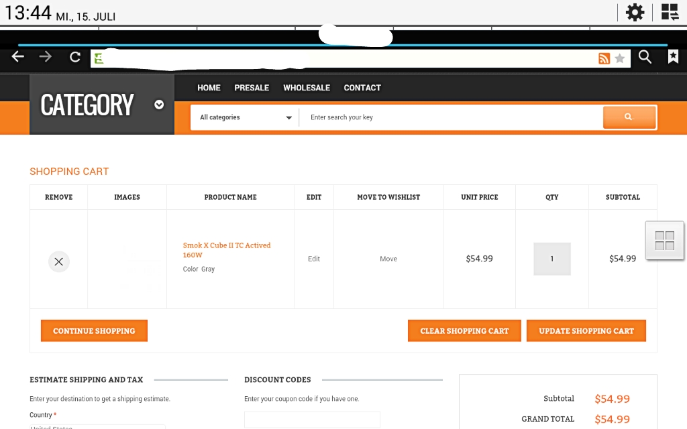687x429 pixels.
Task: Reload the page with the refresh icon
Action: pyautogui.click(x=75, y=57)
